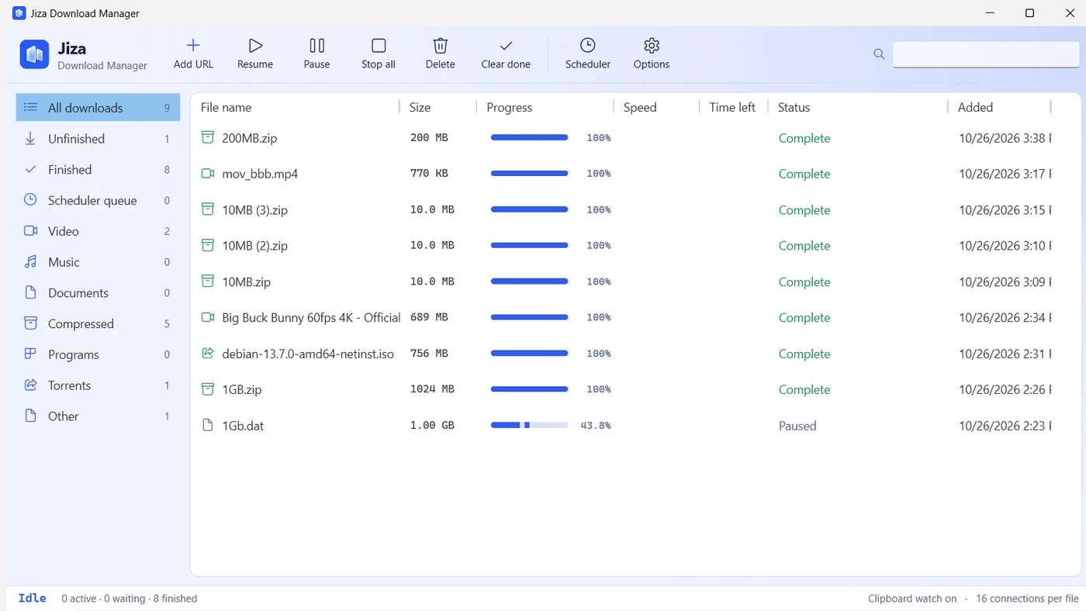The image size is (1086, 611).
Task: Click the 1Gb.dat progress bar at 43.8%
Action: 529,425
